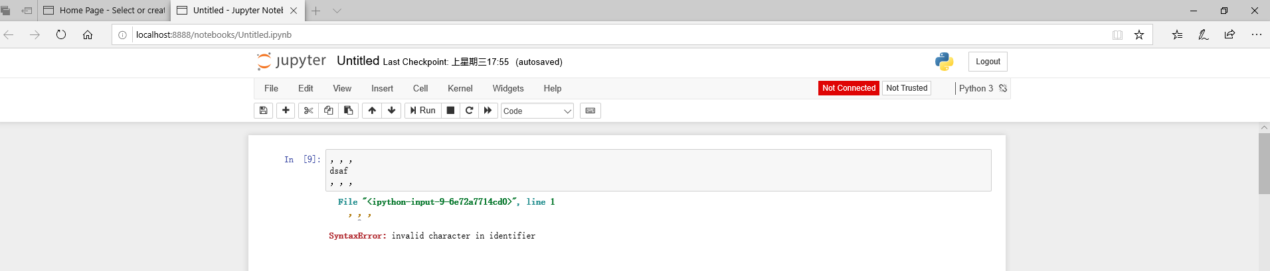Open the browser tab list chevron
Image resolution: width=1270 pixels, height=271 pixels.
click(x=337, y=11)
